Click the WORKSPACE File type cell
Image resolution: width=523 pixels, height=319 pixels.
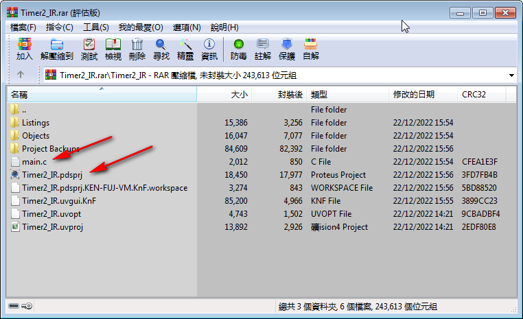coord(342,188)
